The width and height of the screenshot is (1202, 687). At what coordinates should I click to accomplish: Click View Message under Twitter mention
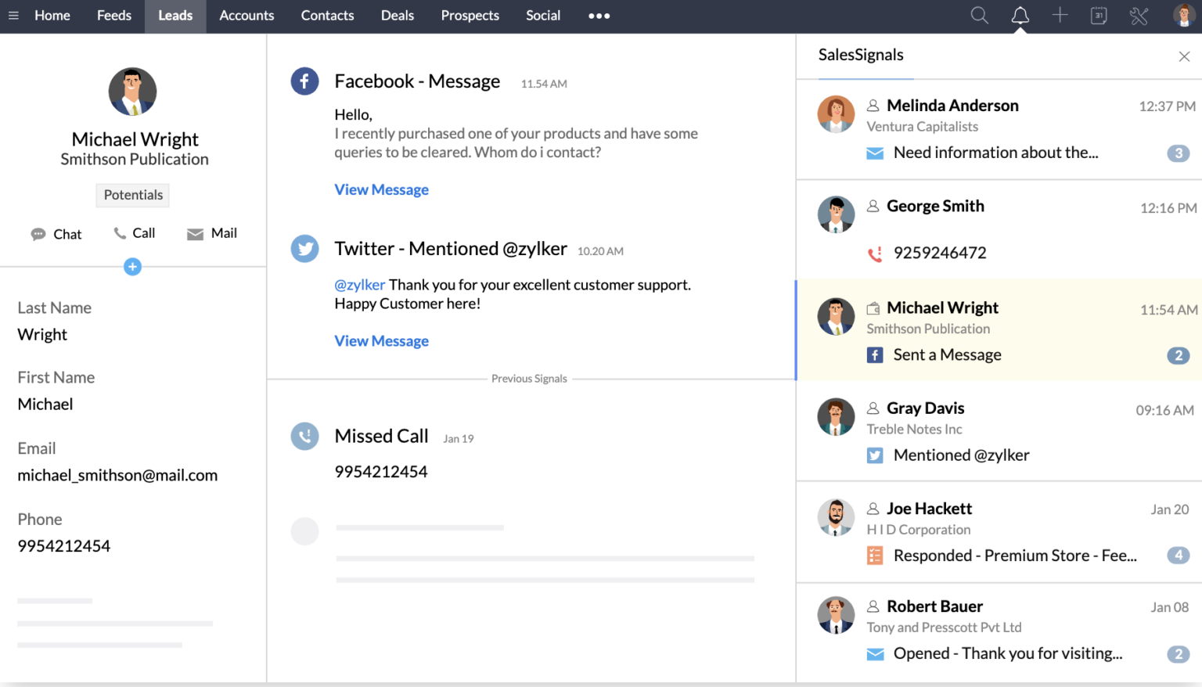tap(381, 341)
